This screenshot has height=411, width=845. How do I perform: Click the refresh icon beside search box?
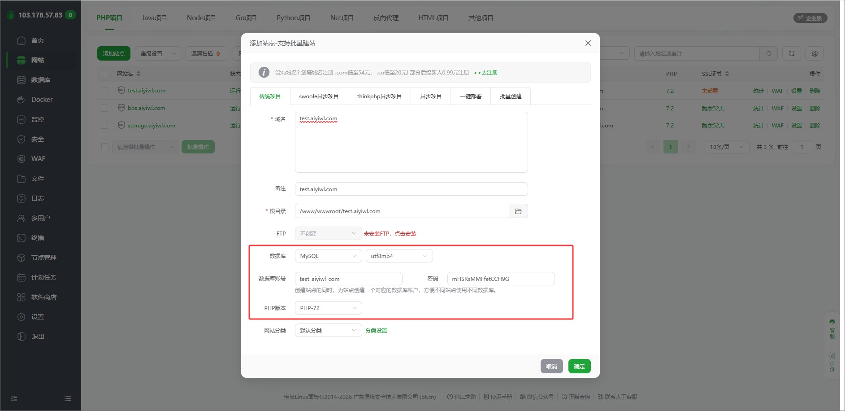point(792,53)
